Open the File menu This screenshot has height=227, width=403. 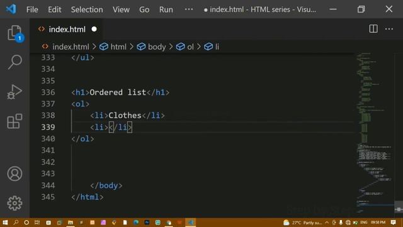(32, 9)
